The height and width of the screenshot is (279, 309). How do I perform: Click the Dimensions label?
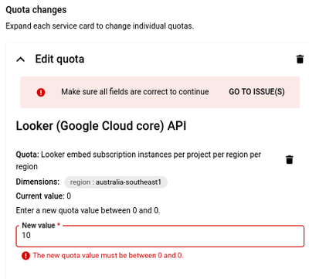pyautogui.click(x=38, y=182)
